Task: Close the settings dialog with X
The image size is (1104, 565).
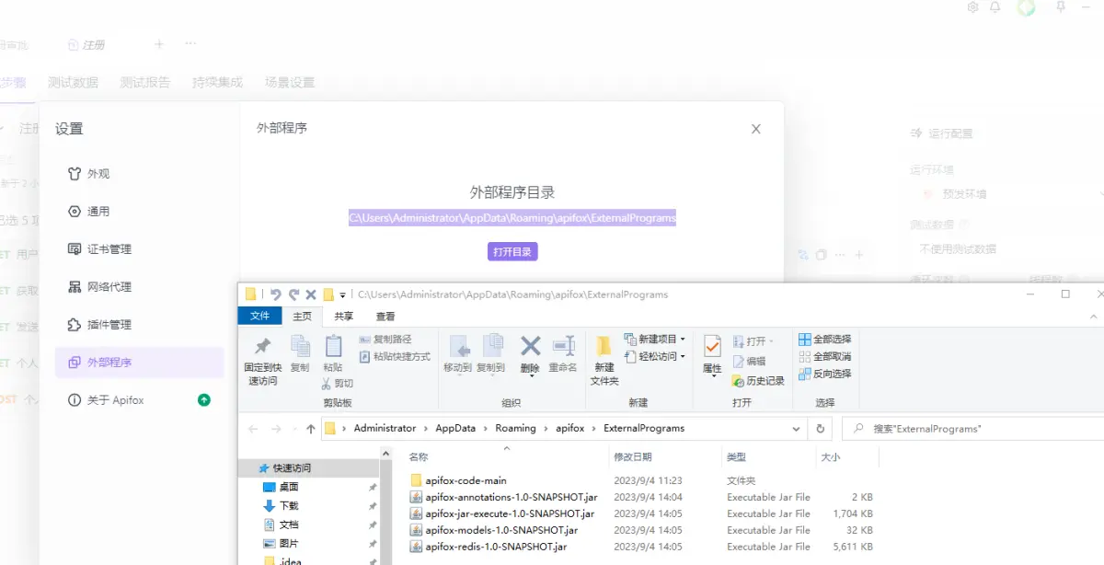Action: click(756, 129)
